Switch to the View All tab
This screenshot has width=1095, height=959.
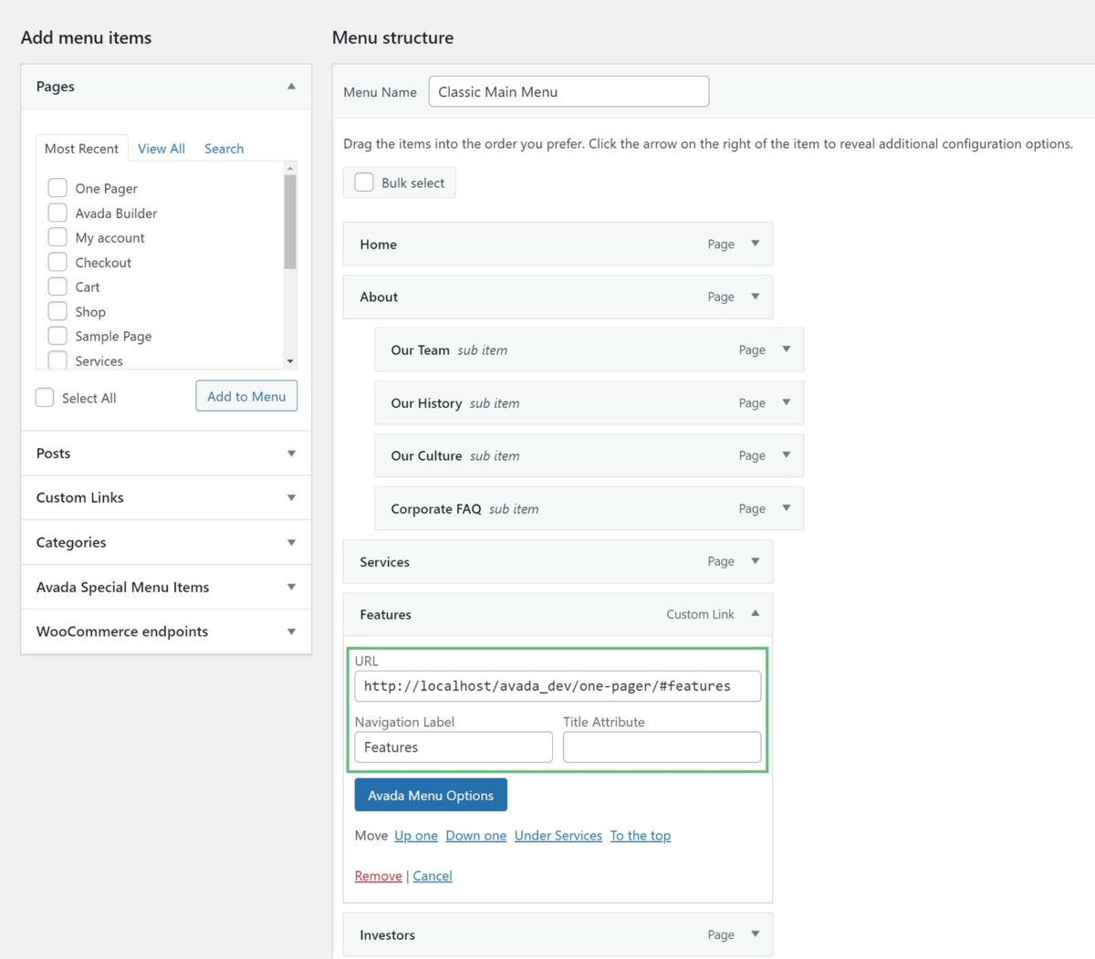[x=161, y=148]
